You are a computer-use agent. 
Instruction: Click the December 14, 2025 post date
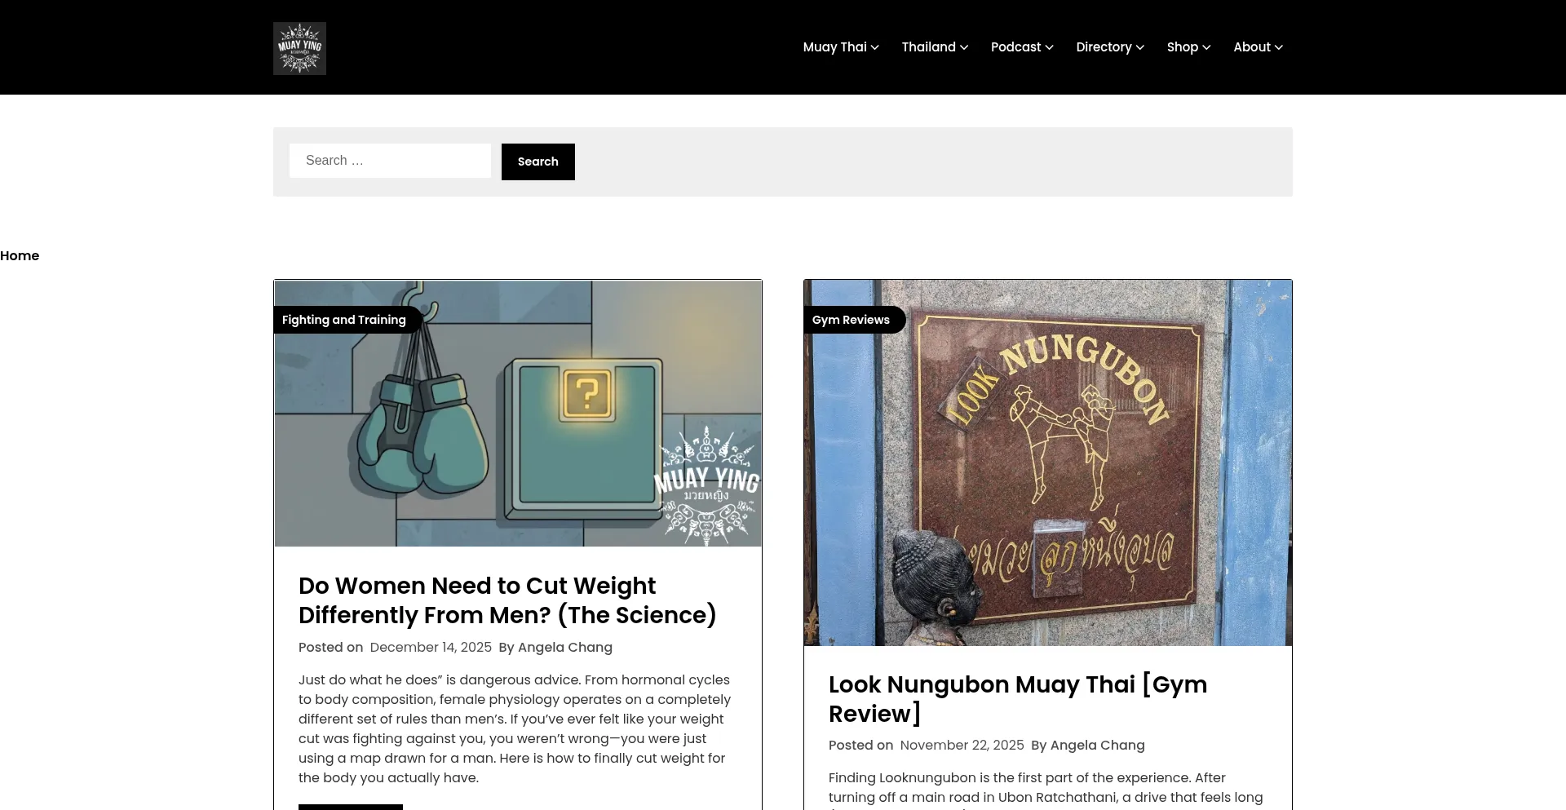click(x=431, y=647)
